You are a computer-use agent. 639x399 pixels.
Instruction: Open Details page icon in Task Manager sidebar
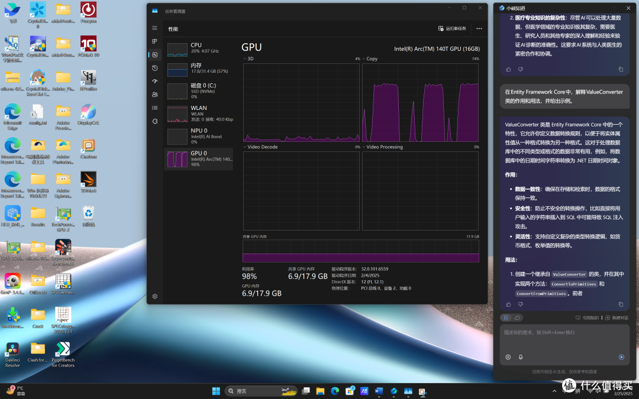pyautogui.click(x=155, y=108)
